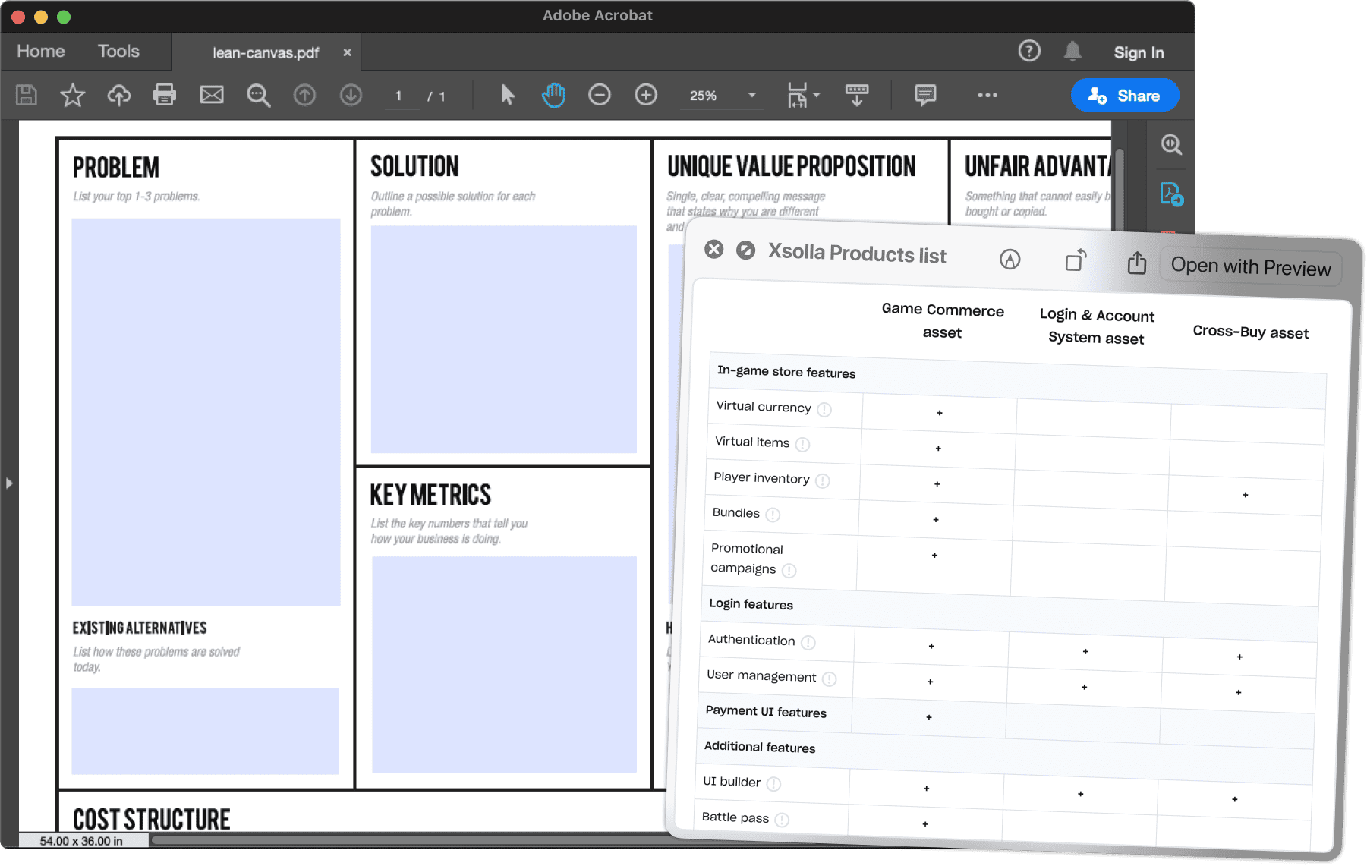Click the 'Cross-Buy asset' column header
The width and height of the screenshot is (1367, 866).
pyautogui.click(x=1251, y=332)
